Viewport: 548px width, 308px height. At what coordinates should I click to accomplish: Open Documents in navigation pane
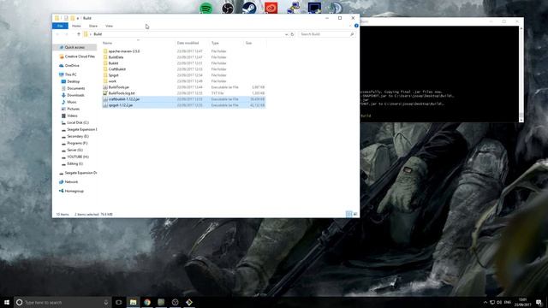(76, 88)
